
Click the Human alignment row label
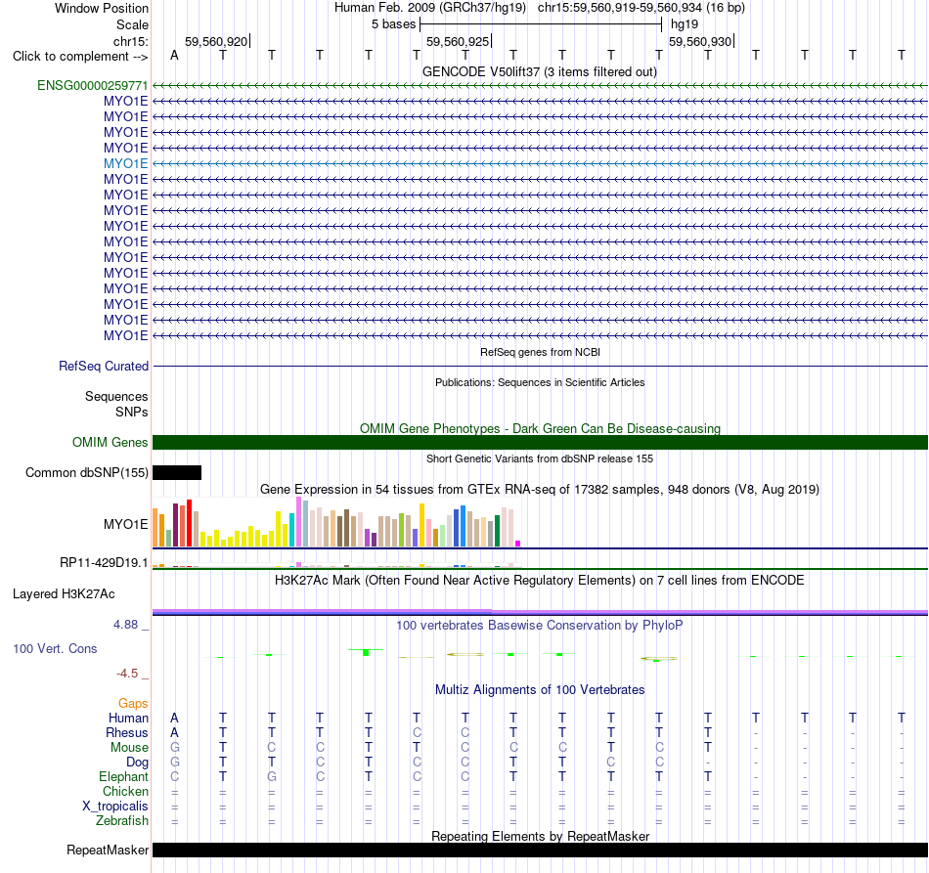pyautogui.click(x=128, y=718)
